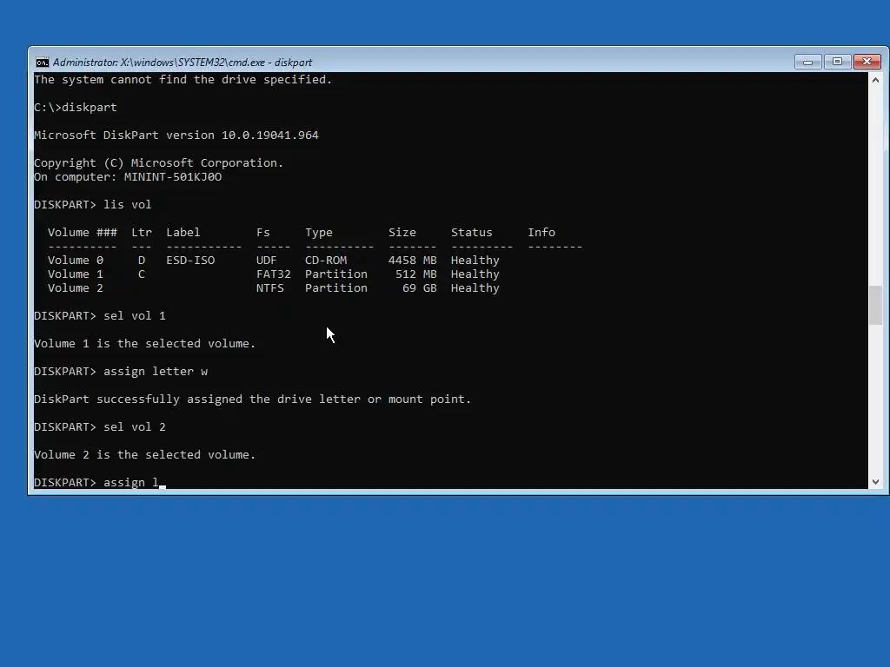The height and width of the screenshot is (667, 890).
Task: Click the '69 GB' size cell
Action: (420, 288)
